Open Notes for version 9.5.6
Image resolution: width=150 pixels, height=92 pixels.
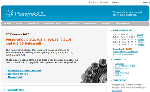[140, 37]
